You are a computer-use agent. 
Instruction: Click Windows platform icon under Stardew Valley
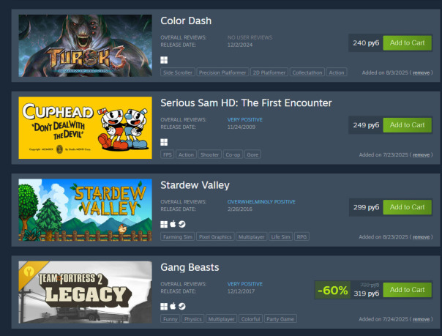click(x=164, y=225)
